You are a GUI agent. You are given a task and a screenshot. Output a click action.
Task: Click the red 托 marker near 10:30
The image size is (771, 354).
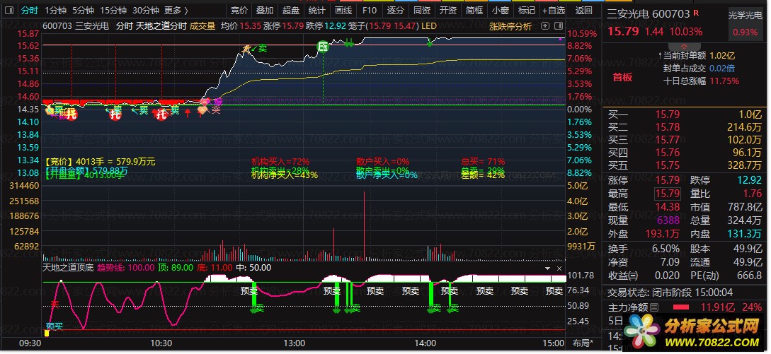click(161, 114)
